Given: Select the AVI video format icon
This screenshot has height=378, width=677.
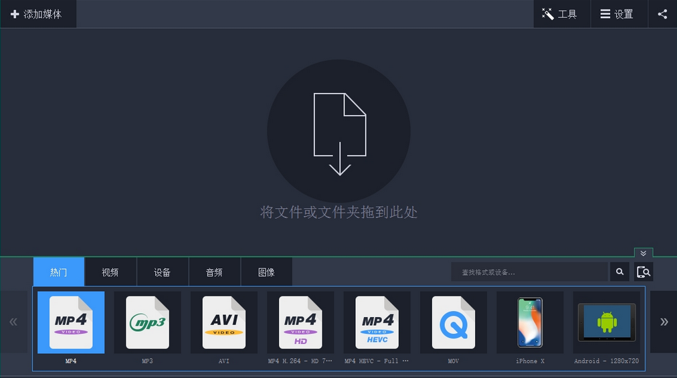Looking at the screenshot, I should pyautogui.click(x=223, y=322).
